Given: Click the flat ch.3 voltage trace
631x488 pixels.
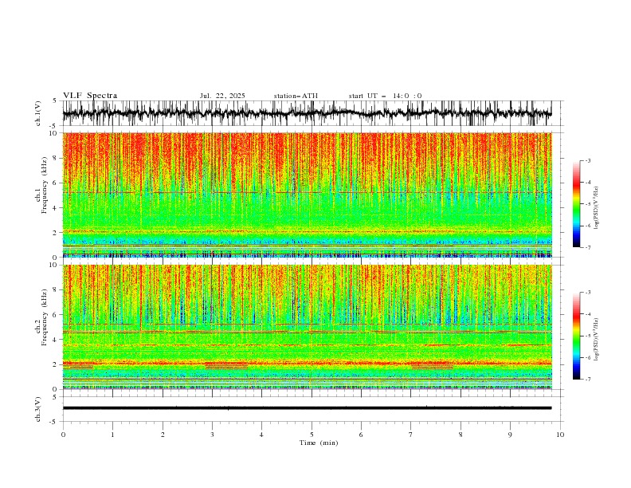Looking at the screenshot, I should (307, 408).
